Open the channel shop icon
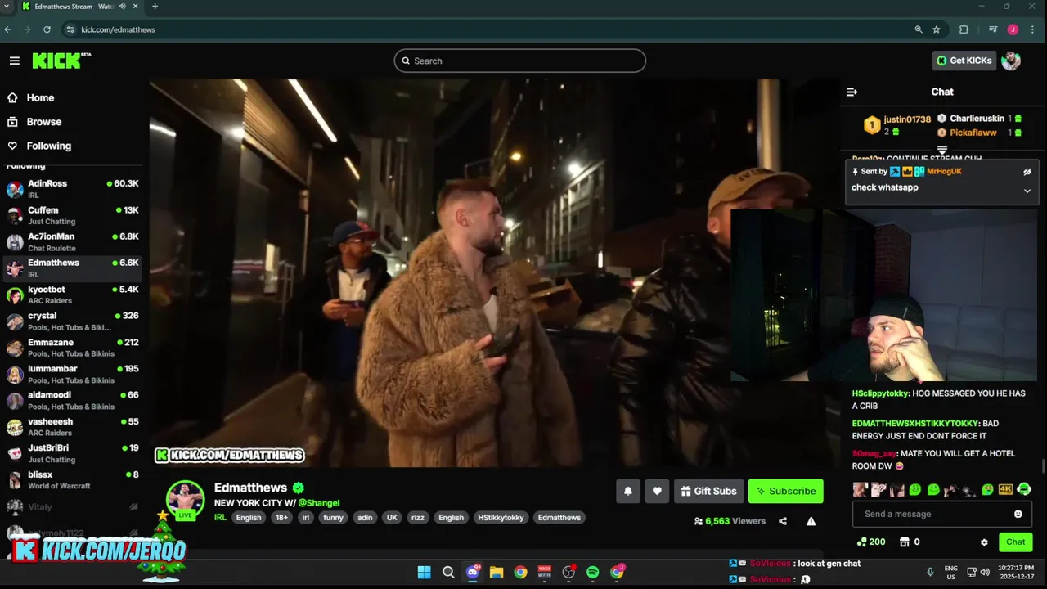Viewport: 1047px width, 589px height. point(904,542)
